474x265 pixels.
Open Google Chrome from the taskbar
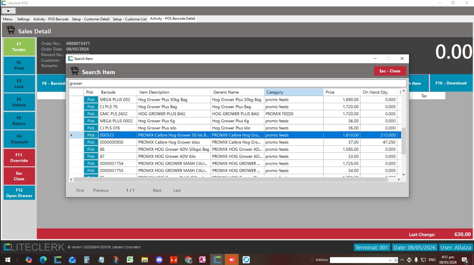(x=188, y=260)
